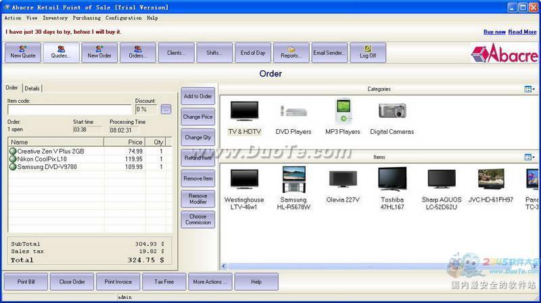Pick the JVC HD-61FH97 item

point(491,186)
